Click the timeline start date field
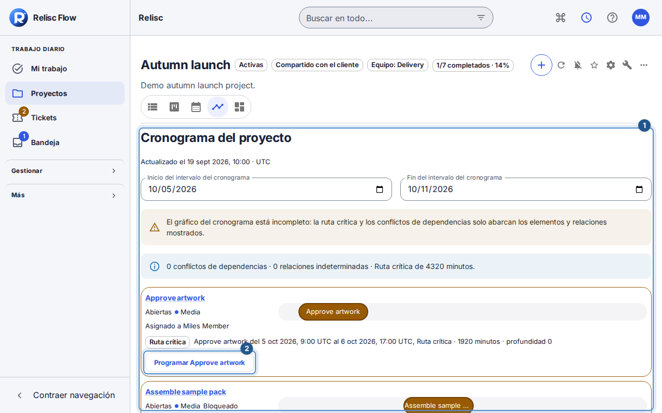This screenshot has height=413, width=662. tap(266, 189)
